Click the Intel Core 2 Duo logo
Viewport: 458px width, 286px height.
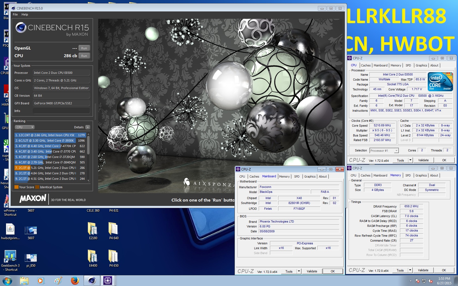pos(440,82)
